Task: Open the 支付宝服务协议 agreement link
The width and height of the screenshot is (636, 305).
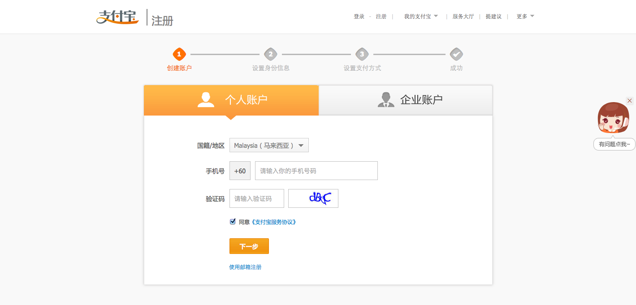Action: tap(273, 222)
